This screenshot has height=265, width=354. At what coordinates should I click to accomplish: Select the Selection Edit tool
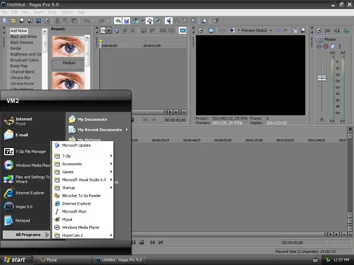[x=185, y=21]
